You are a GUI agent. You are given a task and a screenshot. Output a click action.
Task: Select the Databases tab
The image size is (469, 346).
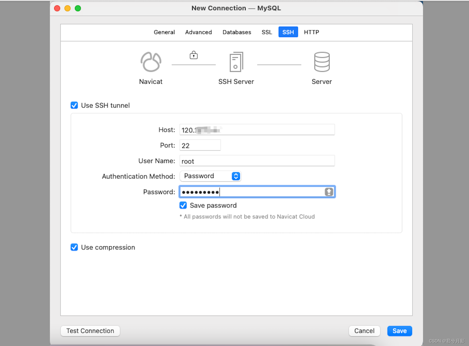[237, 32]
